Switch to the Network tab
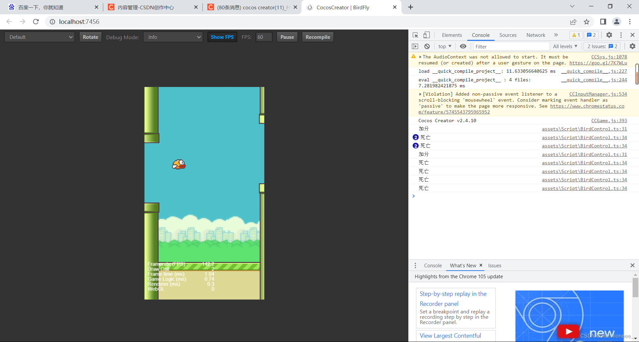The width and height of the screenshot is (639, 342). coord(536,35)
